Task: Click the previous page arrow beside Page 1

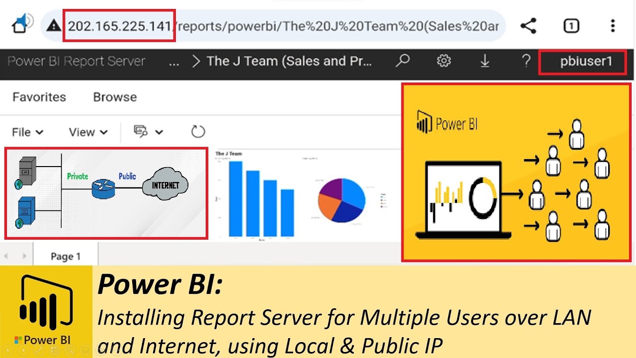Action: pyautogui.click(x=6, y=257)
